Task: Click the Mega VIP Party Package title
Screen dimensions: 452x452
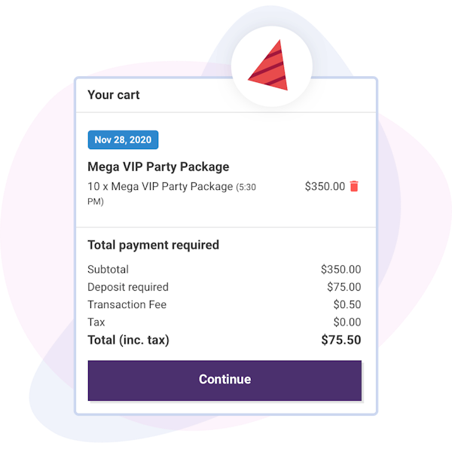Action: (158, 167)
